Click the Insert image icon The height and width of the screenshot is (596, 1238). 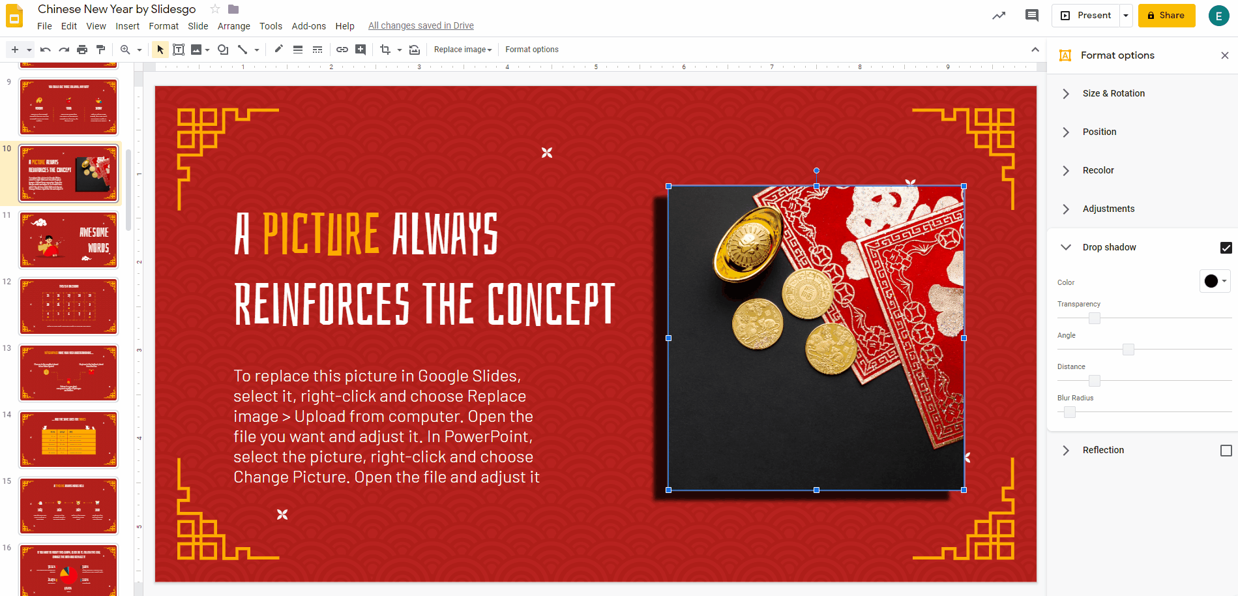coord(196,50)
